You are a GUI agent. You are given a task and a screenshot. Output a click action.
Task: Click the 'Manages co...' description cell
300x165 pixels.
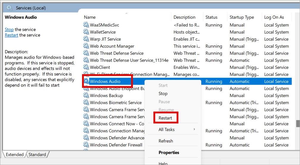pyautogui.click(x=186, y=74)
